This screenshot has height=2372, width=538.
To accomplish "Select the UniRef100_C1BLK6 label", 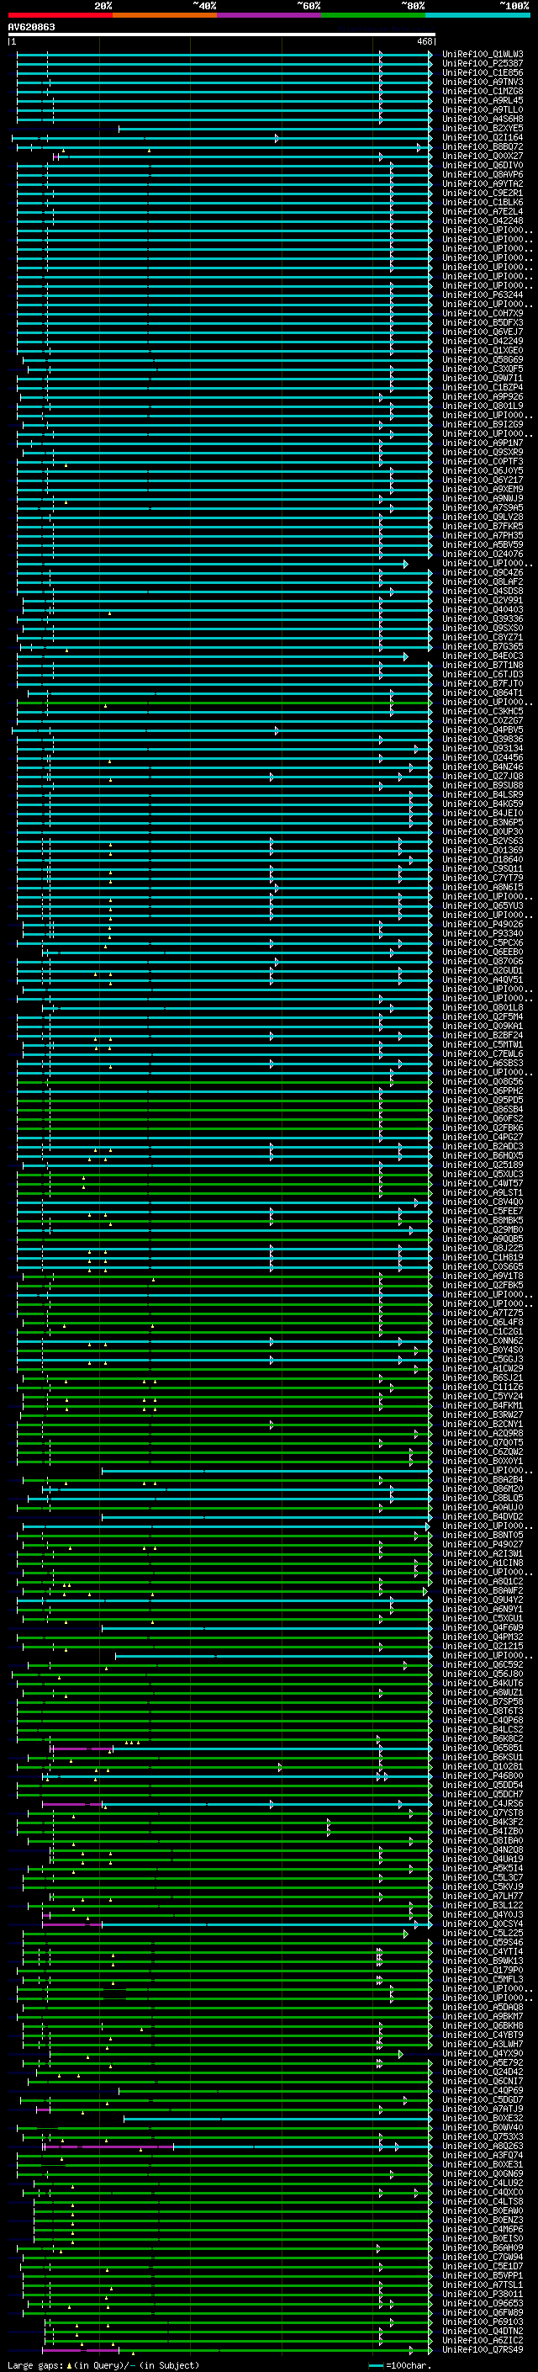I will coord(483,203).
